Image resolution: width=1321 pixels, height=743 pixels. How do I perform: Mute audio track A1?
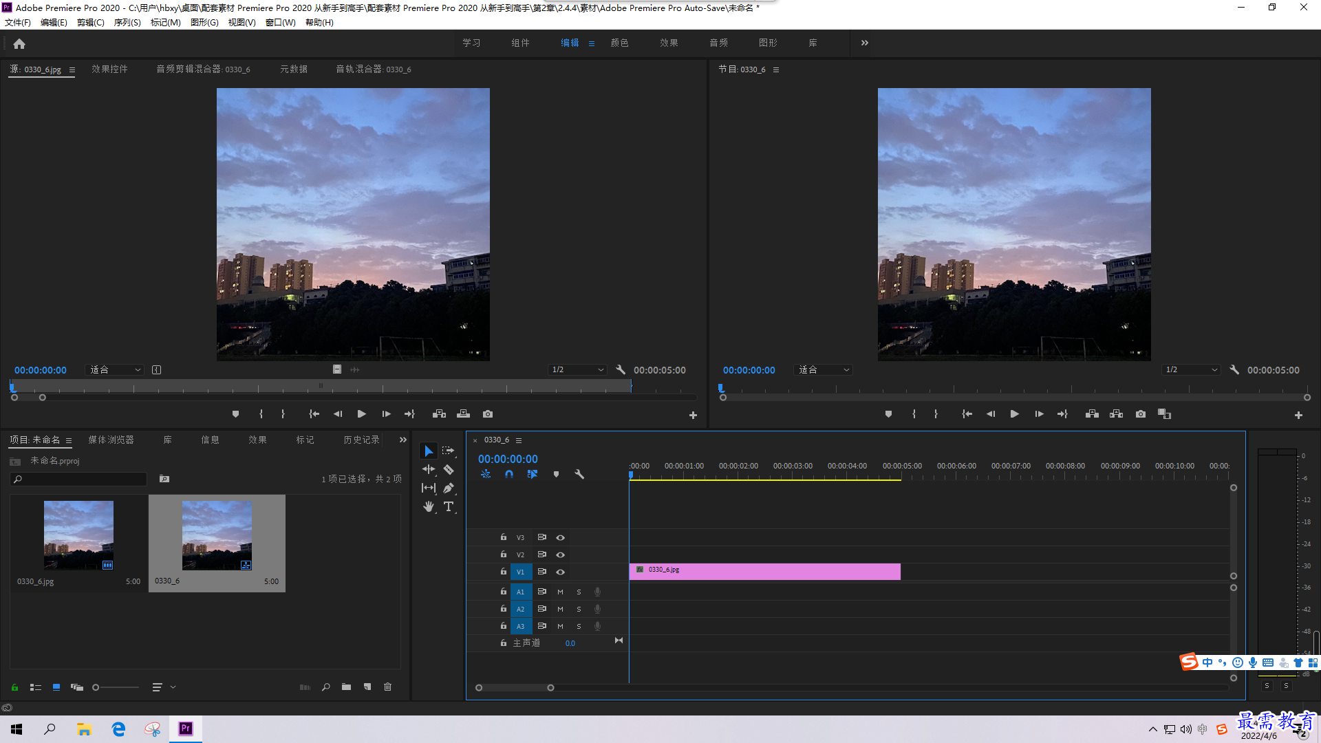(560, 592)
